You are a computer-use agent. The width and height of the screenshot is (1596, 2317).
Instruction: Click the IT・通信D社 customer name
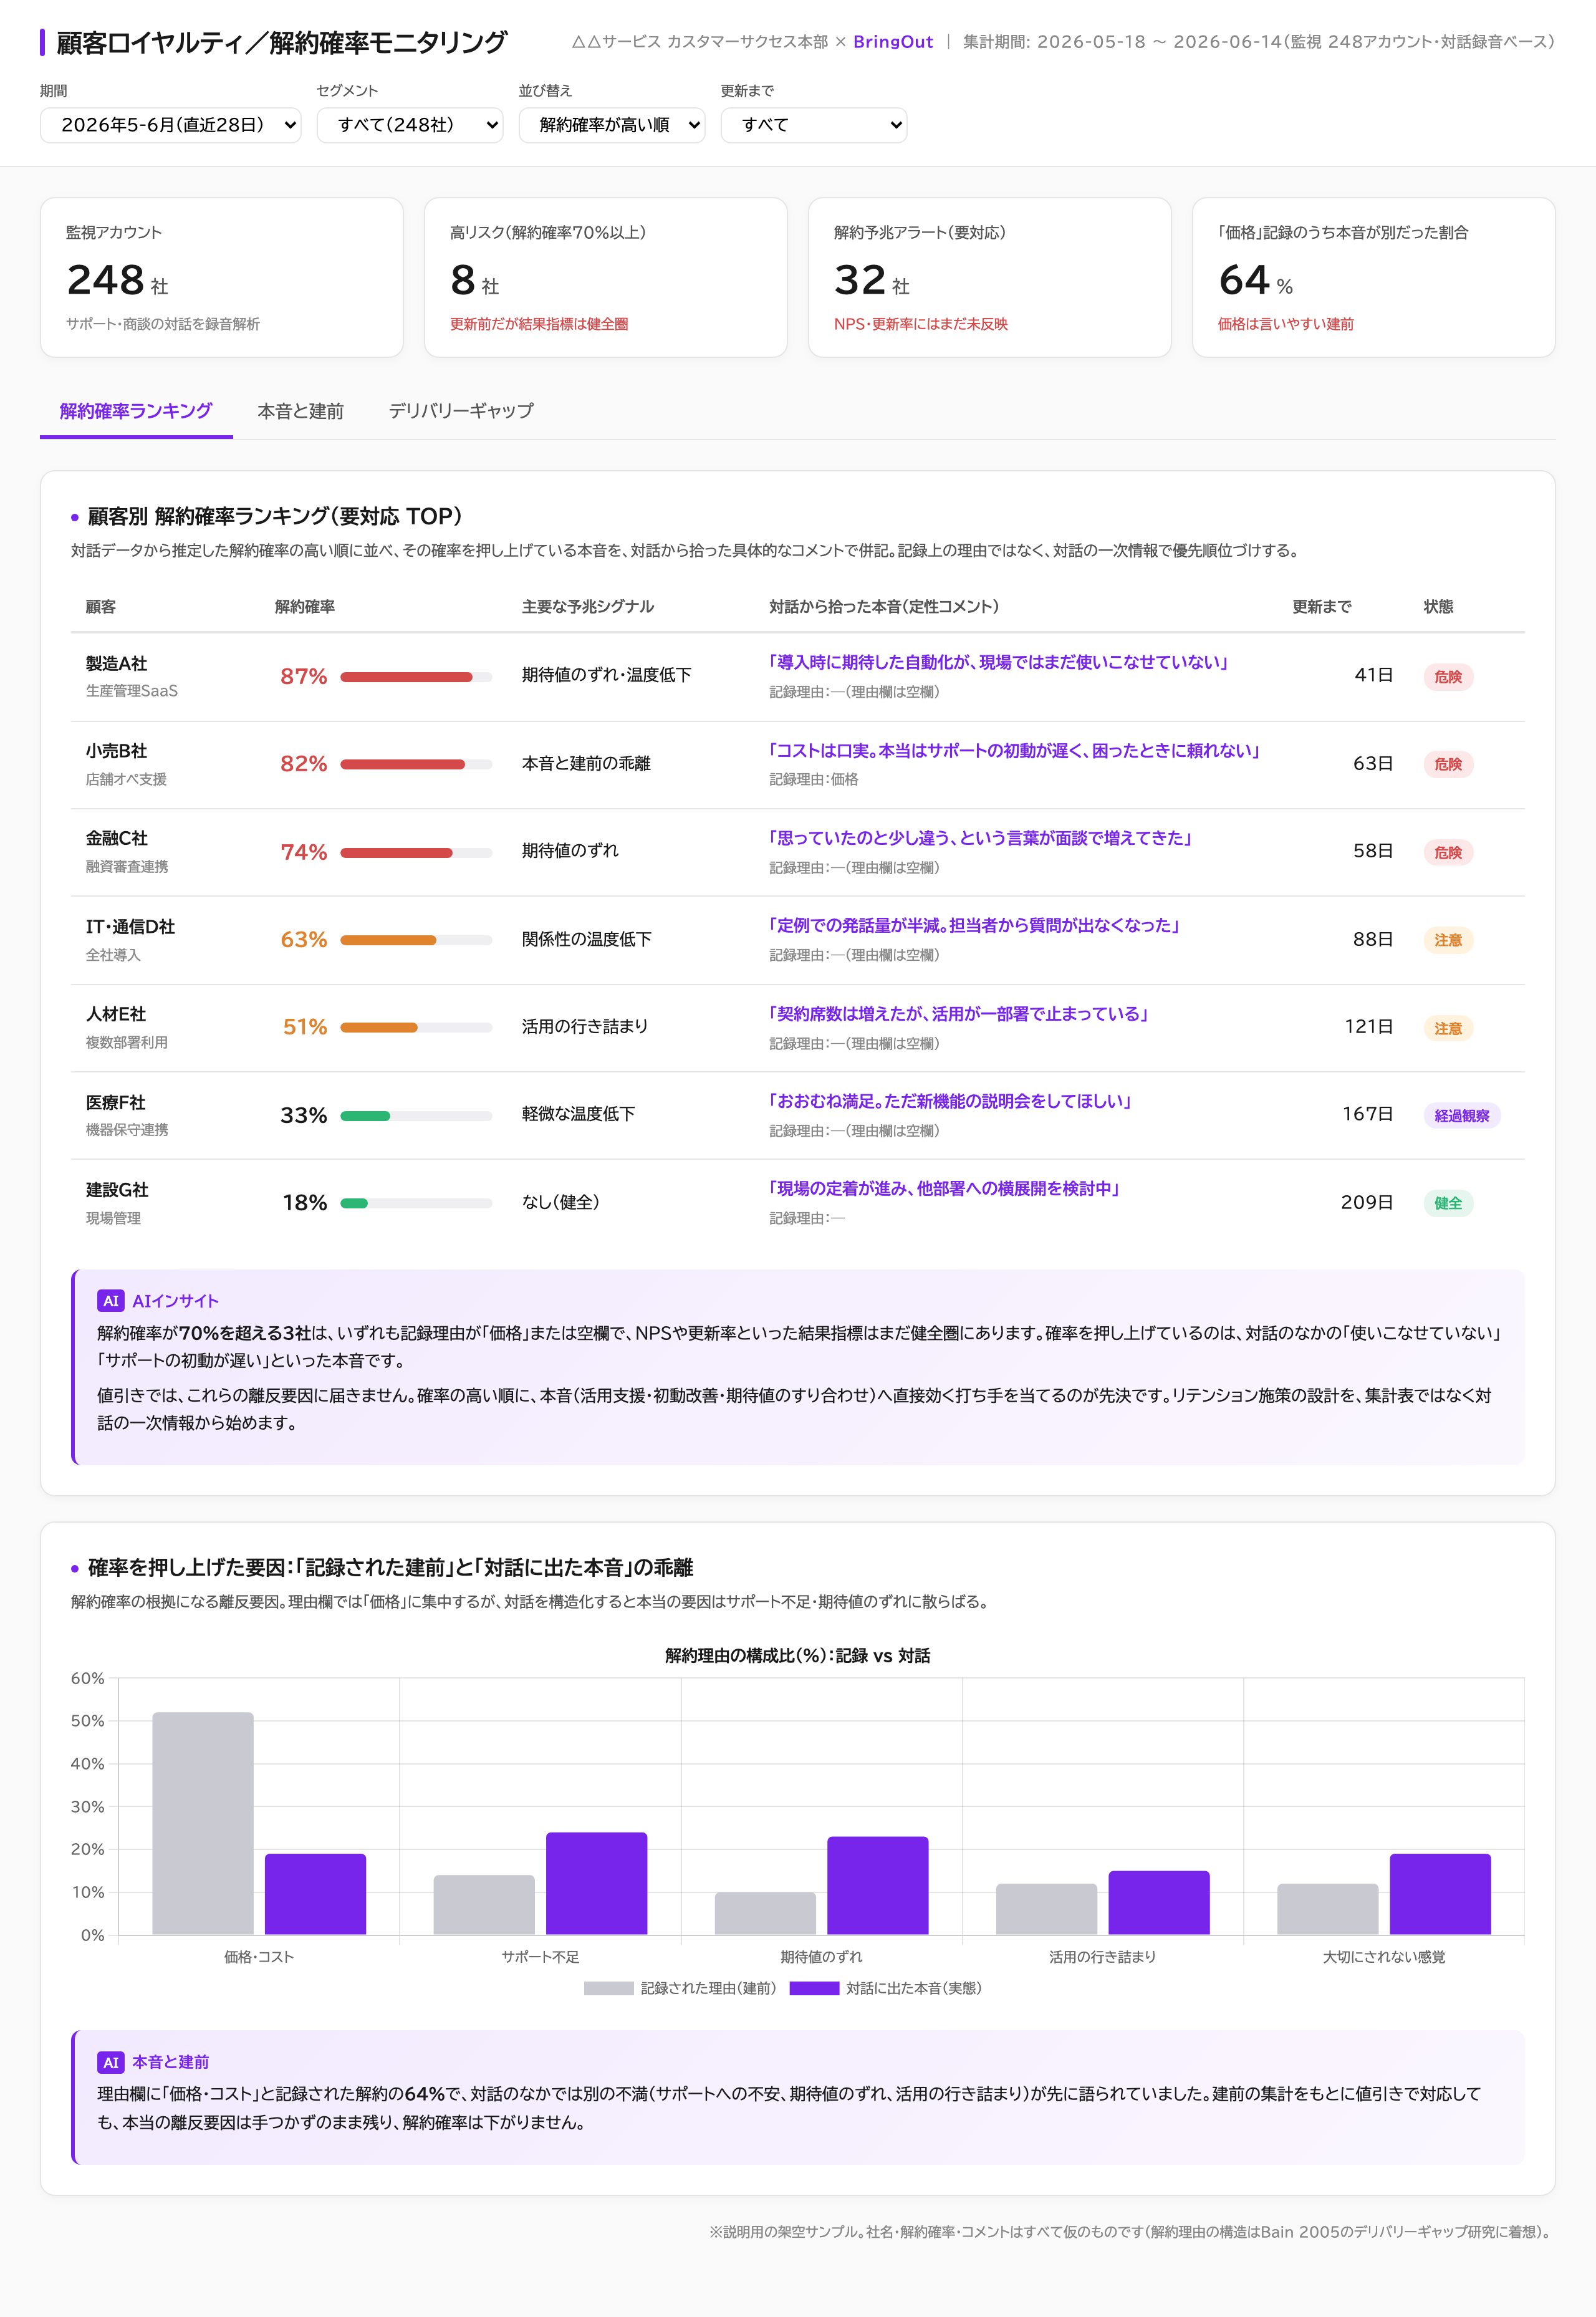pos(130,927)
